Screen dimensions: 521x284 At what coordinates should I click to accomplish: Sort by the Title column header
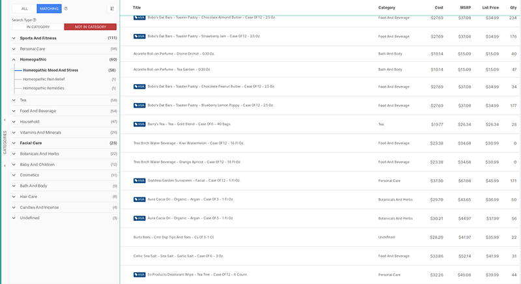pyautogui.click(x=137, y=7)
